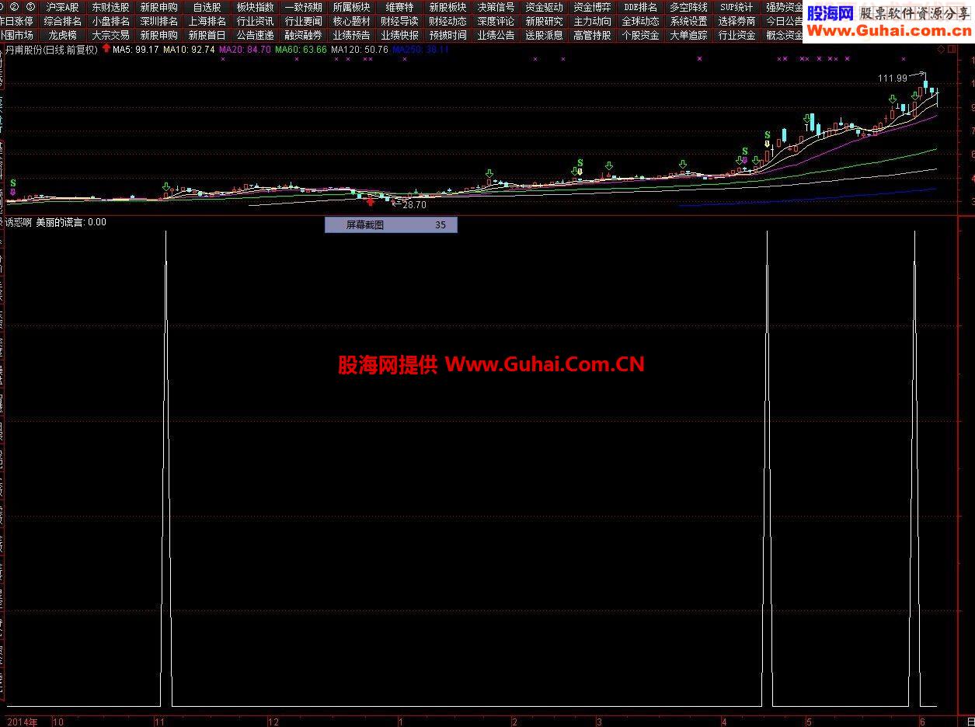
Task: Click the 111.99 high price label
Action: [893, 78]
